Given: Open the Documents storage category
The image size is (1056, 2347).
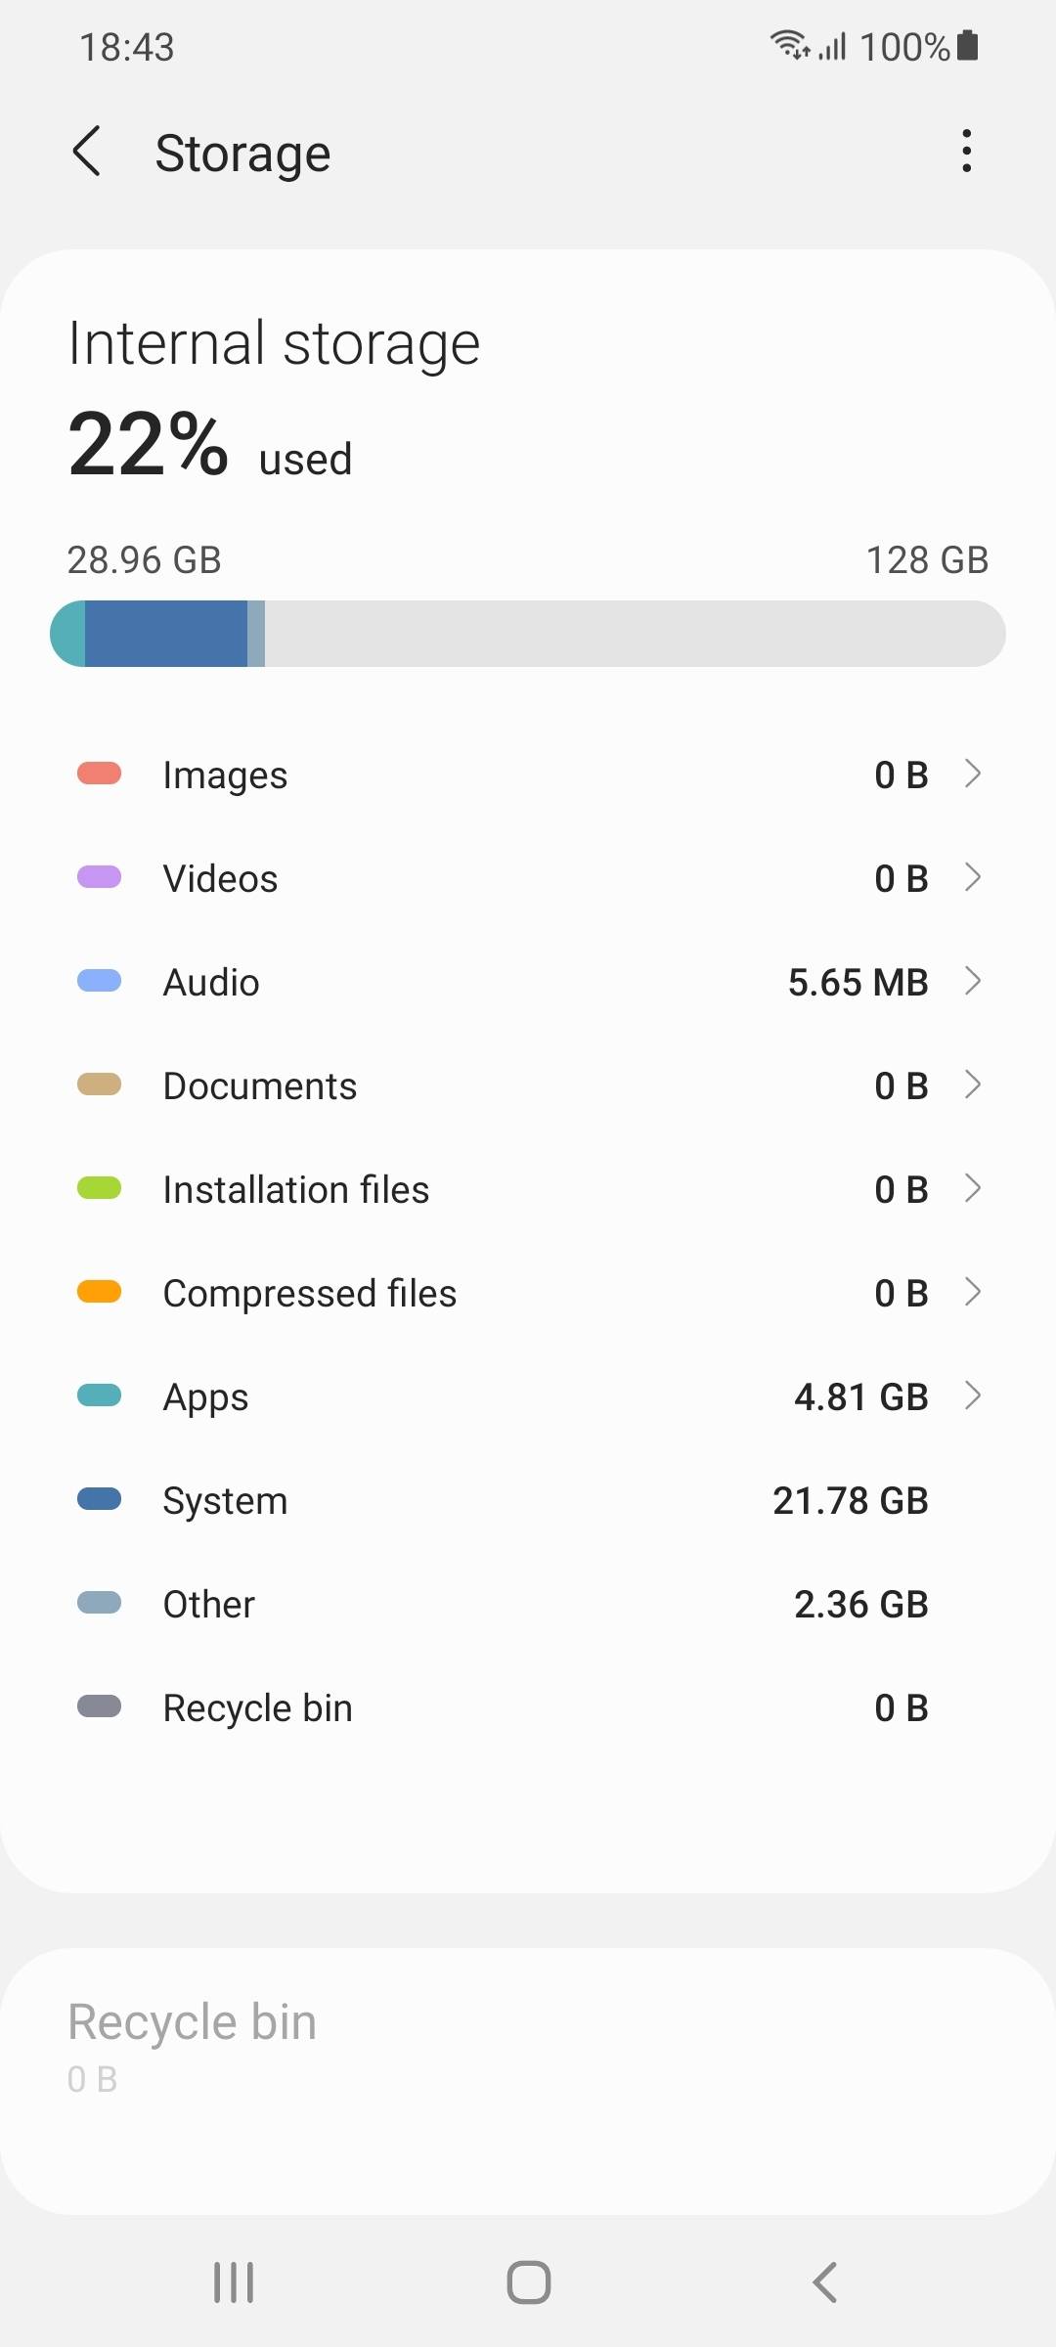Looking at the screenshot, I should (x=528, y=1085).
